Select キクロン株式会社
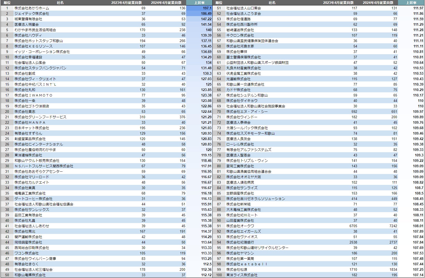Screen dimensions: 425x278 click(240, 35)
